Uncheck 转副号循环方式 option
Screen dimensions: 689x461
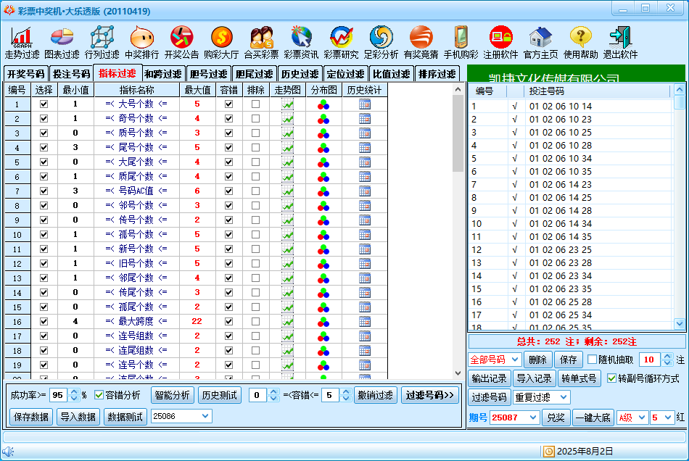[611, 378]
